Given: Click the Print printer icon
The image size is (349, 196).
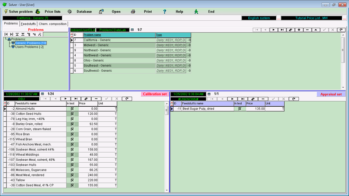Looking at the screenshot, I should coord(133,12).
